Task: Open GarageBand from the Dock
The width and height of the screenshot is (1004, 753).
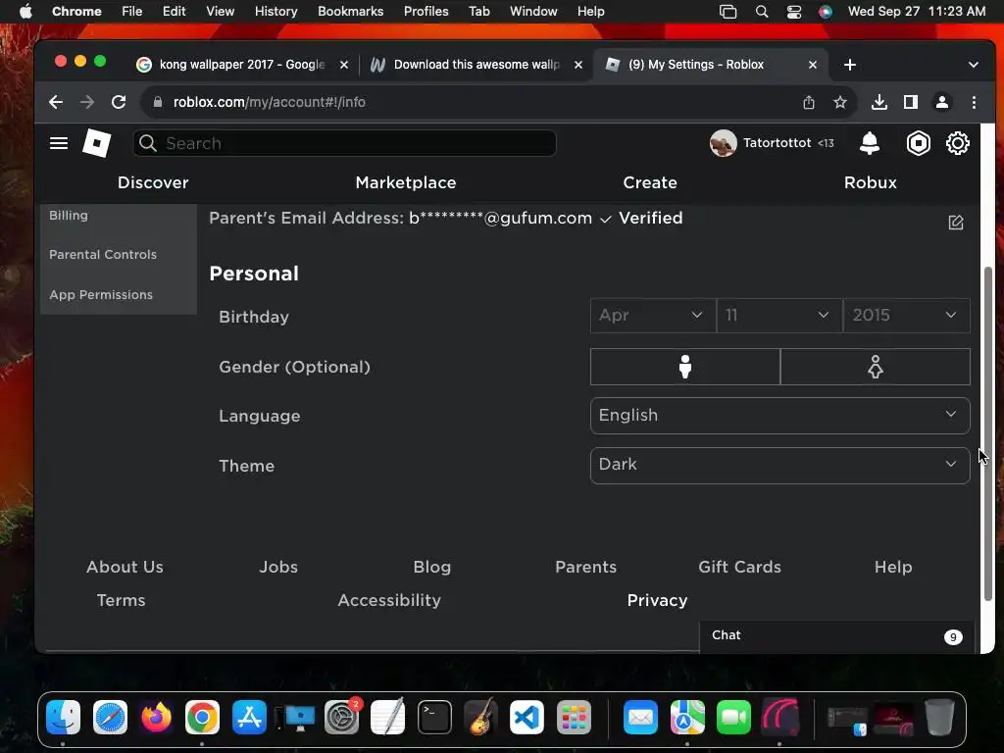Action: 480,717
